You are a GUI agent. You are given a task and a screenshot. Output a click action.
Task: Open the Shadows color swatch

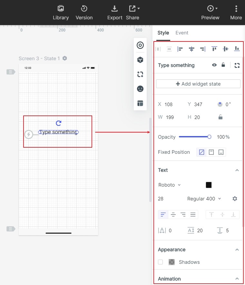point(171,262)
